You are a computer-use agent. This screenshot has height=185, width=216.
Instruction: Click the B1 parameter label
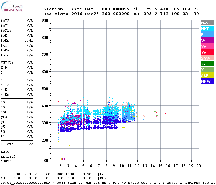pos(3,137)
